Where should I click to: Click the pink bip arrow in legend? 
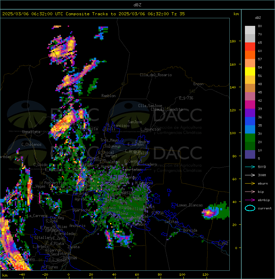(x=250, y=192)
